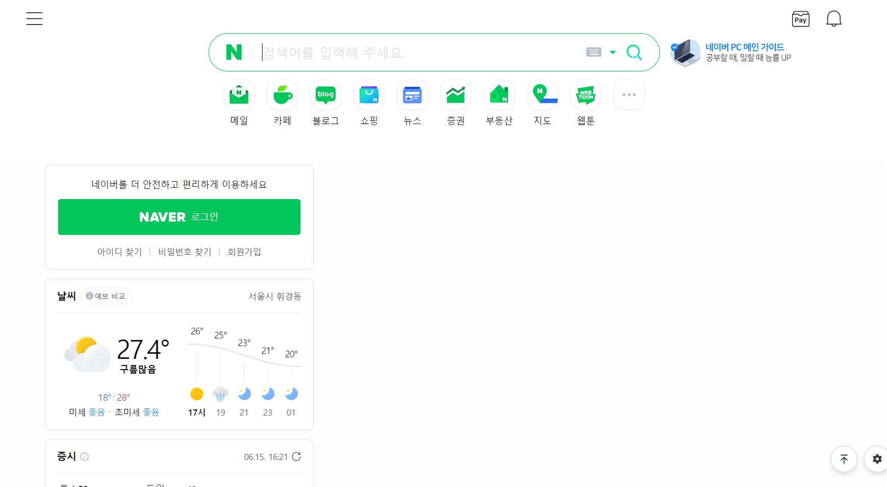Click the 27.4° current temperature
The width and height of the screenshot is (887, 487).
click(x=143, y=350)
